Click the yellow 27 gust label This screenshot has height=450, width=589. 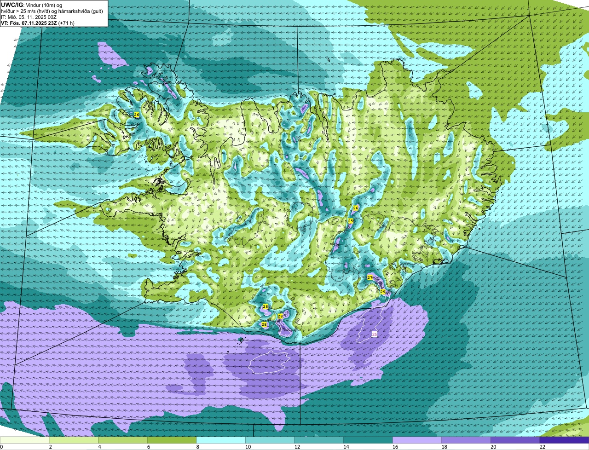370,277
